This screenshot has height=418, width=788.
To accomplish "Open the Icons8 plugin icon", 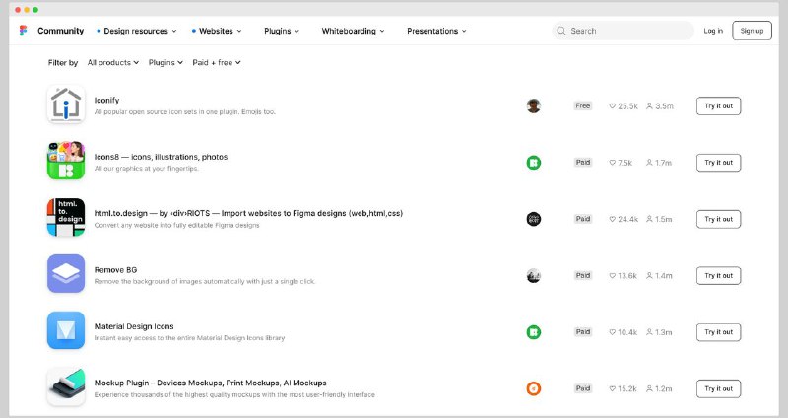I will (x=66, y=161).
